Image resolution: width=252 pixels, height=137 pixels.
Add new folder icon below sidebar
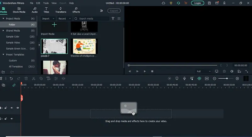(3, 72)
